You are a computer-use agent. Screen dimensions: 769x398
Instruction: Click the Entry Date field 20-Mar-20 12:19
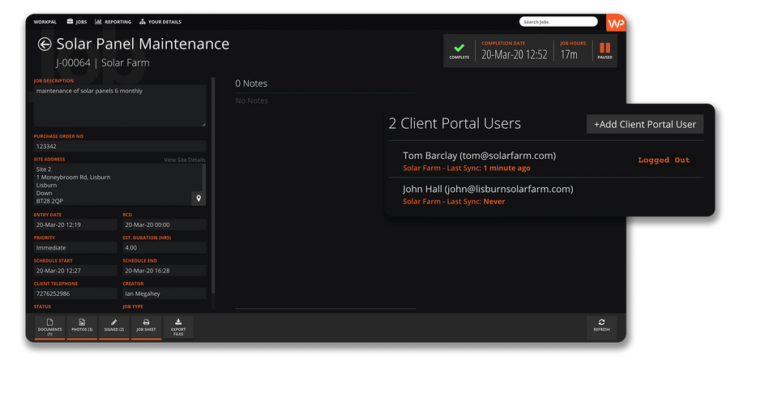click(75, 225)
